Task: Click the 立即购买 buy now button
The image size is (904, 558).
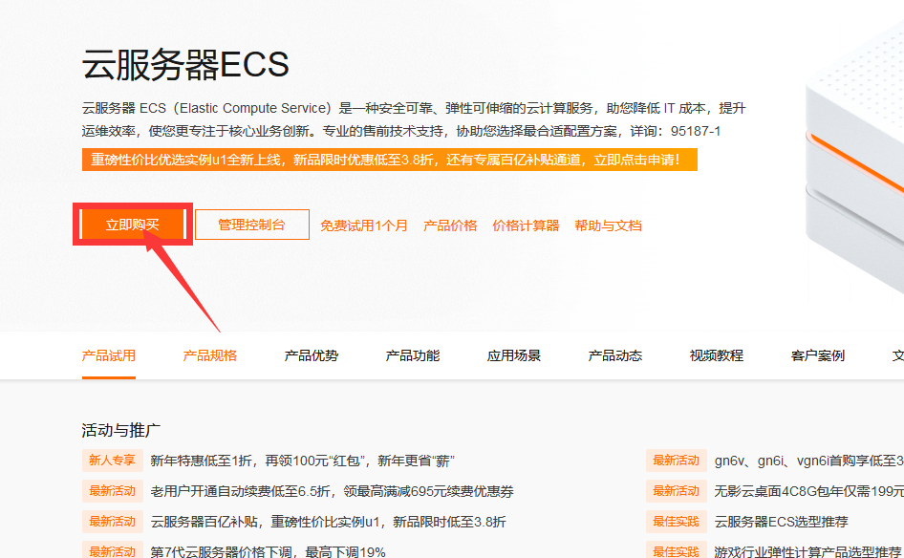Action: point(133,225)
